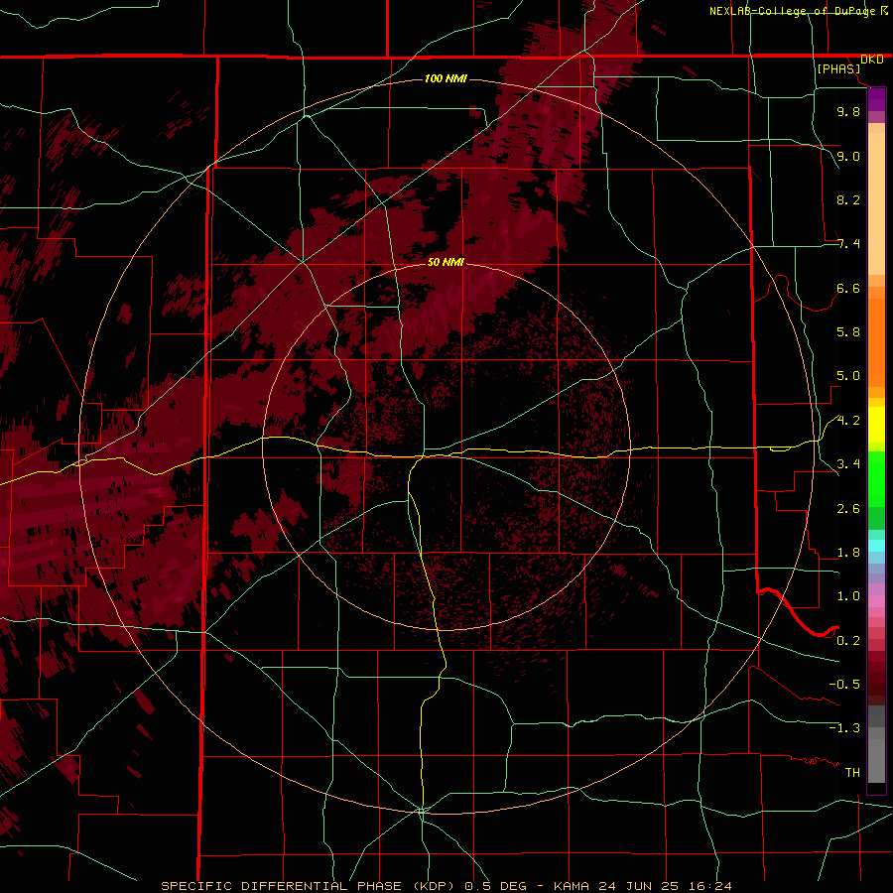Click the 2.6 legend value
Screen dimensions: 893x893
tap(848, 509)
